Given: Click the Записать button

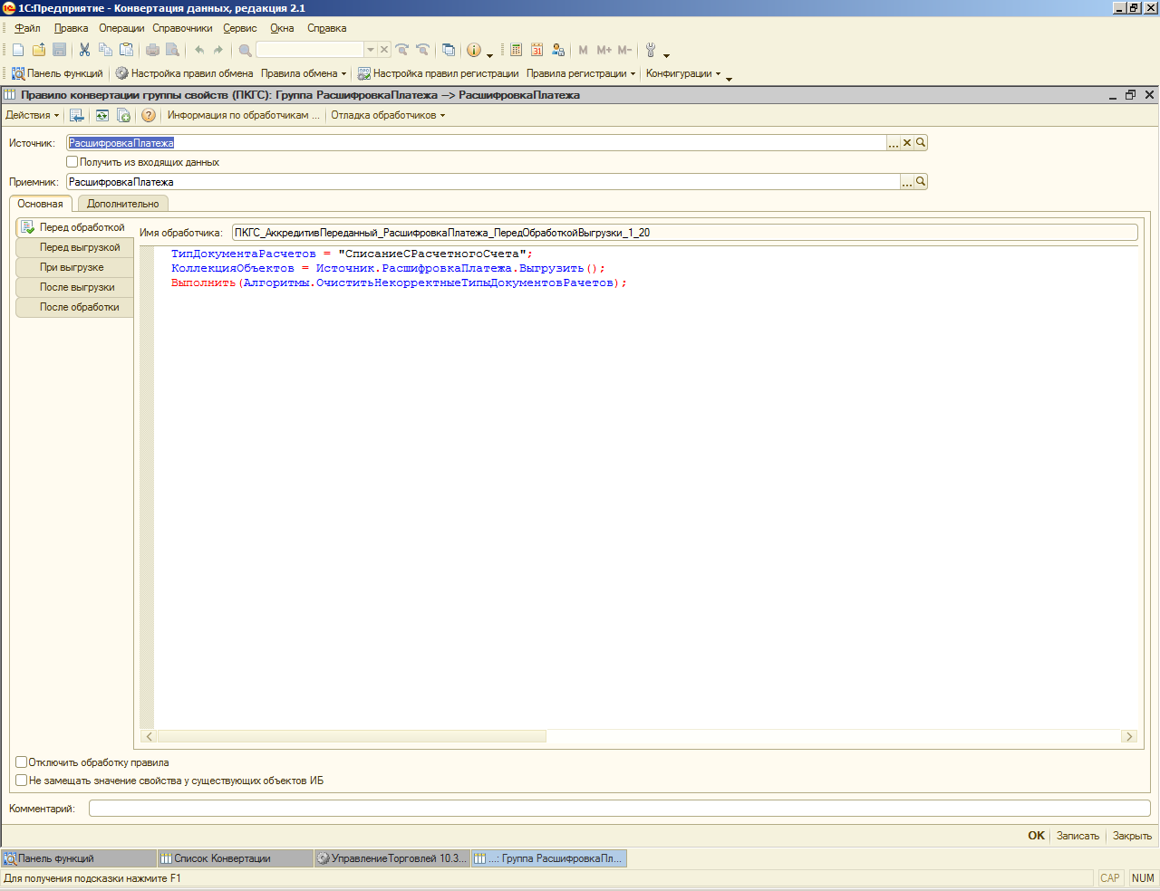Looking at the screenshot, I should click(x=1078, y=836).
